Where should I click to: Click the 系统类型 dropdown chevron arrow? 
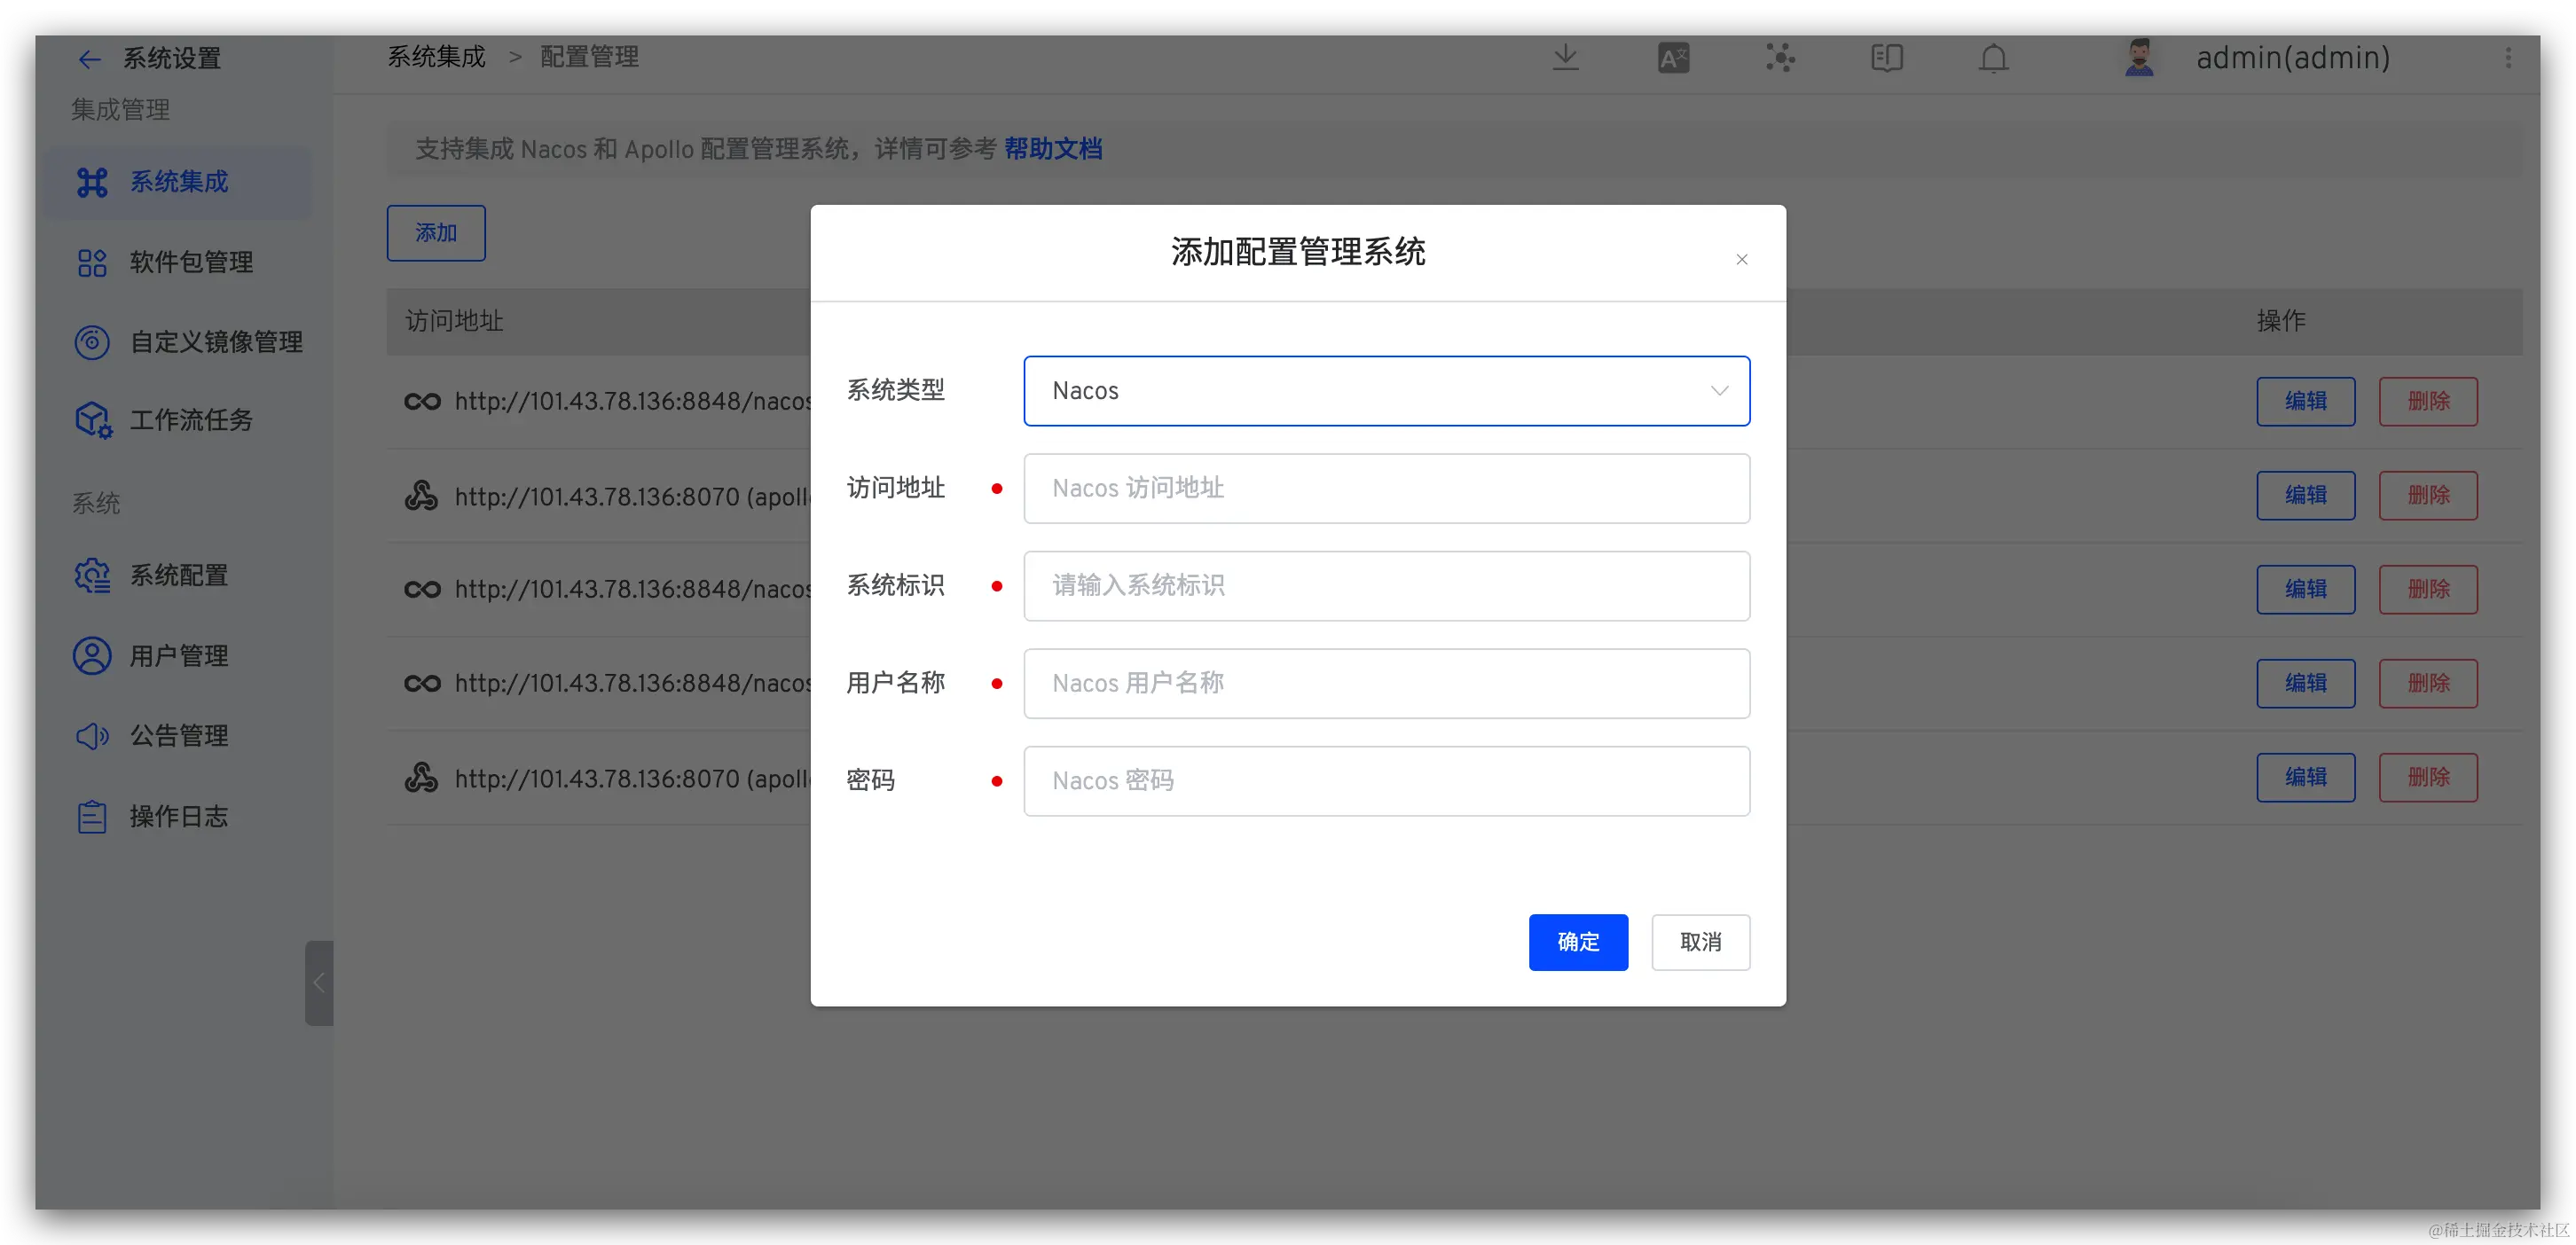click(1719, 391)
